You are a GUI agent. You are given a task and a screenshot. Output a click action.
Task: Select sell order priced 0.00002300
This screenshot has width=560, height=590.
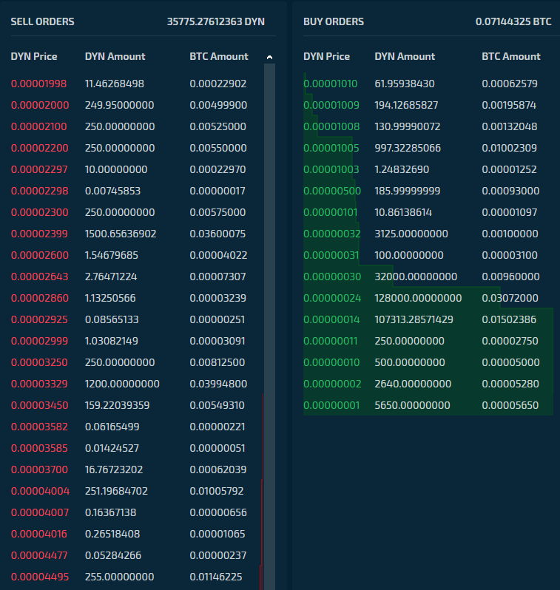click(x=137, y=212)
